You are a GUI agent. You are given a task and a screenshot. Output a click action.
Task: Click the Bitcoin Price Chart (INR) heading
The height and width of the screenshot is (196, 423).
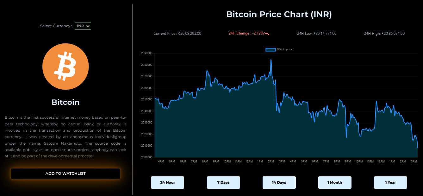tap(279, 14)
